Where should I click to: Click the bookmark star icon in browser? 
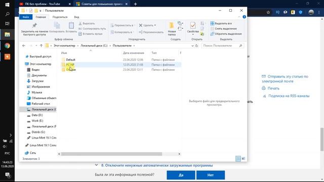268,12
